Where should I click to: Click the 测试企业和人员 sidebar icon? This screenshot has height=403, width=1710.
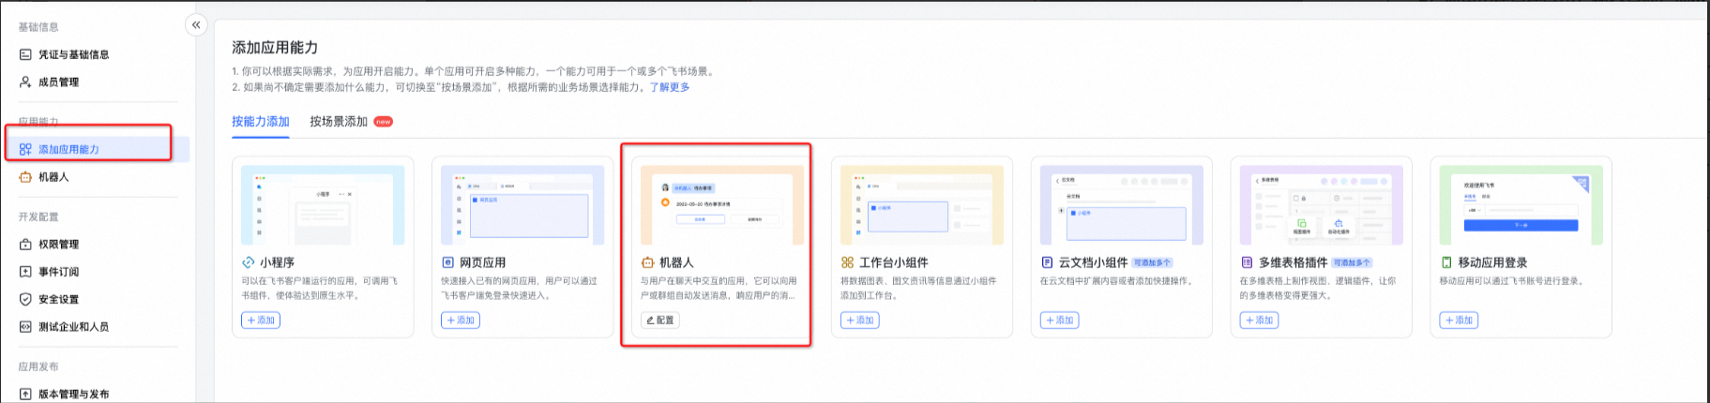pos(25,327)
